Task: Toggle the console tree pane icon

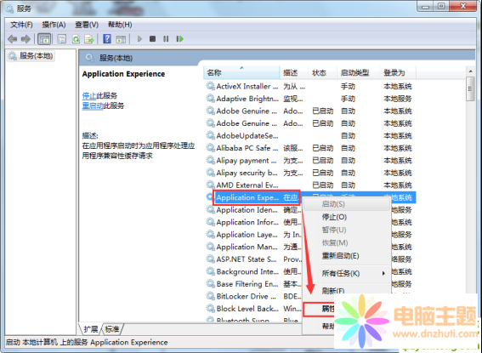Action: click(x=44, y=39)
